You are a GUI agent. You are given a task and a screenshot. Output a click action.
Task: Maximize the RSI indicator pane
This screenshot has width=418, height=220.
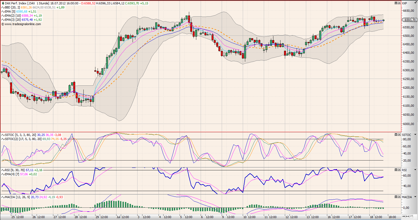point(396,170)
